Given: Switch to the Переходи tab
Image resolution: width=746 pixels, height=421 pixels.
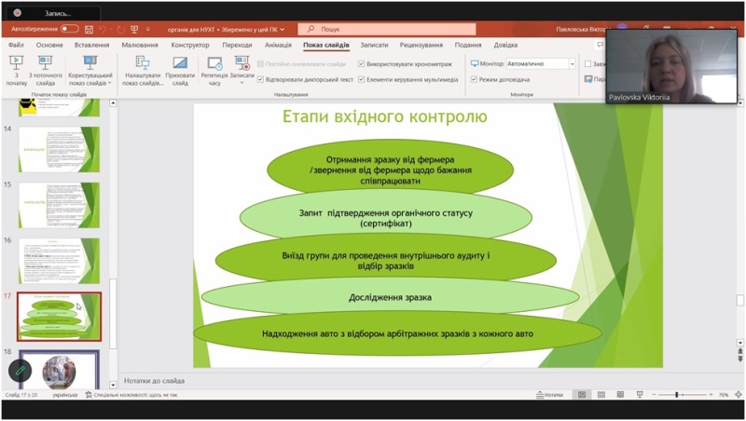Looking at the screenshot, I should (237, 45).
